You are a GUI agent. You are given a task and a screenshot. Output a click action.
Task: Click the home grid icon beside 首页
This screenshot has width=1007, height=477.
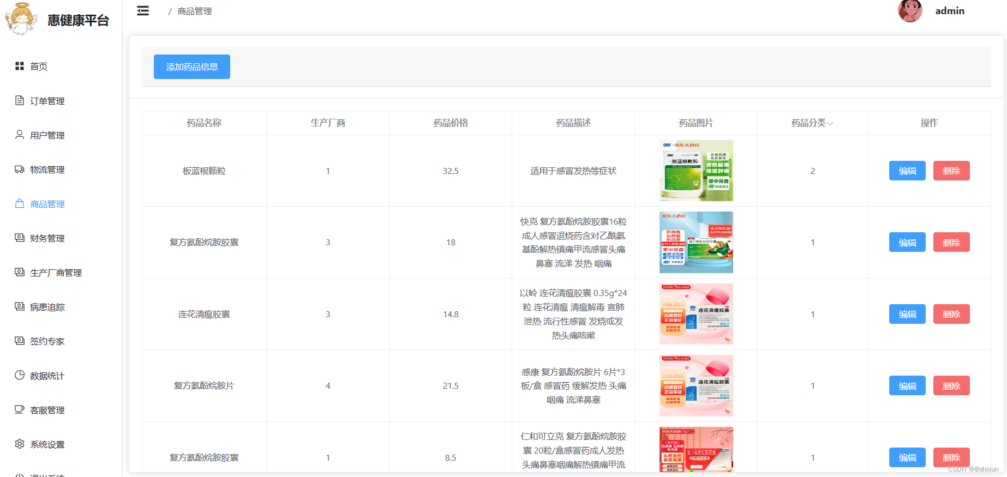click(20, 66)
